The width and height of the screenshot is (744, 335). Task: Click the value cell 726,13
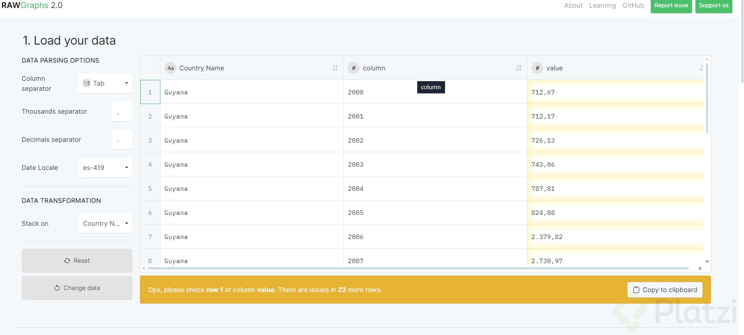(x=615, y=140)
